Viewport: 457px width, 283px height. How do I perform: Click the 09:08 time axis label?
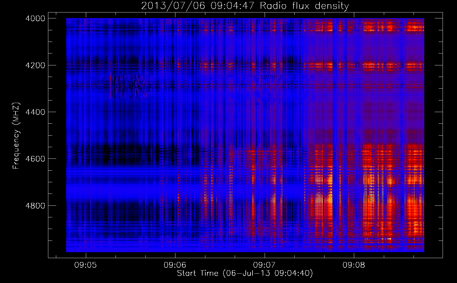point(354,265)
